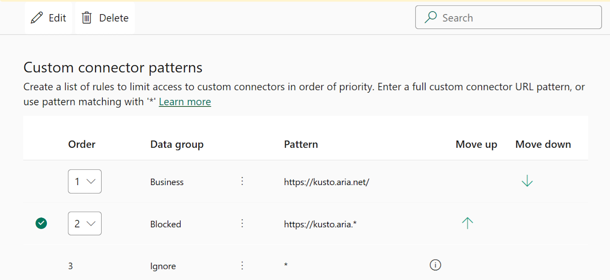Click the Pattern column header

click(x=301, y=144)
